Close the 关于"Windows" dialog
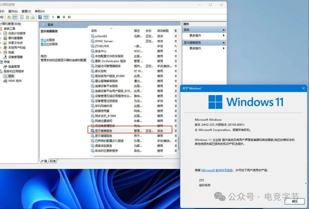This screenshot has width=309, height=209. pyautogui.click(x=304, y=88)
